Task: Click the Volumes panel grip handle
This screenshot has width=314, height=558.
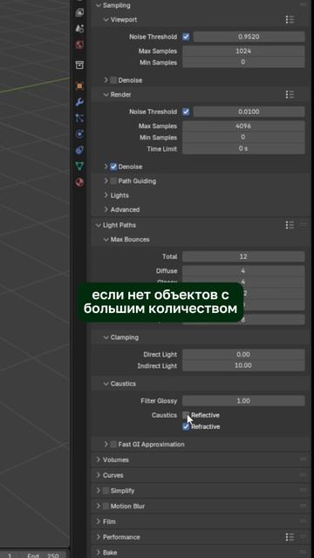Action: coord(304,459)
